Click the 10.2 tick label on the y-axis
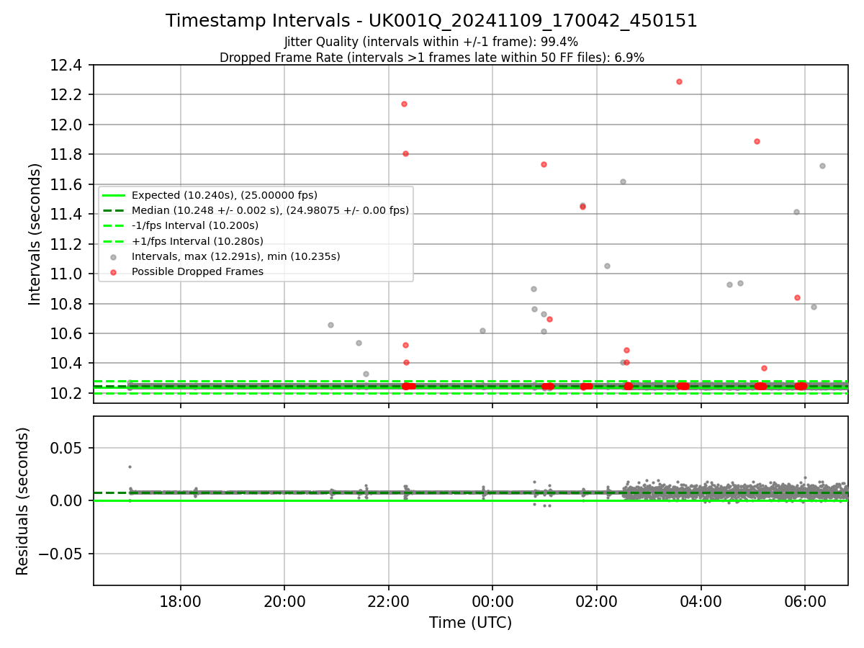The height and width of the screenshot is (648, 864). (x=68, y=393)
